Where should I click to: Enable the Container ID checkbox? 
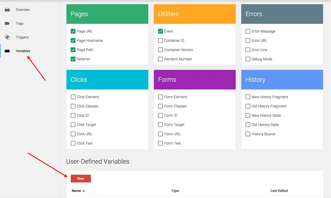[x=161, y=41]
